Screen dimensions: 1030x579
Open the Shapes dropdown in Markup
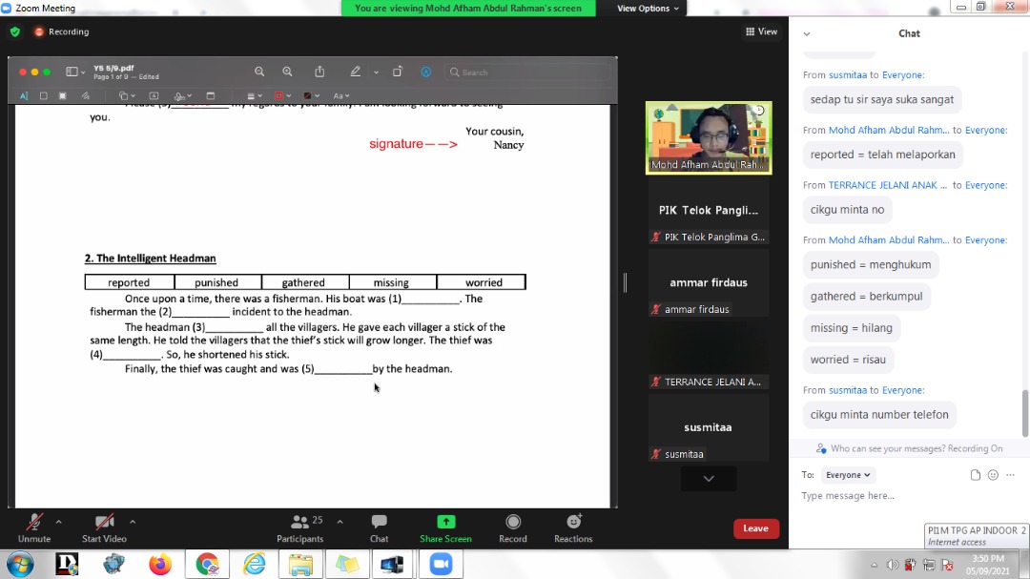(126, 96)
